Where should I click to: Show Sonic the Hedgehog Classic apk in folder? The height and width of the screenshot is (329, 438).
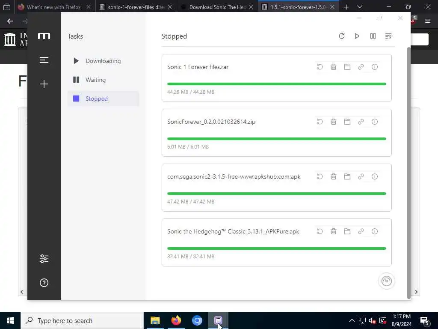tap(347, 231)
